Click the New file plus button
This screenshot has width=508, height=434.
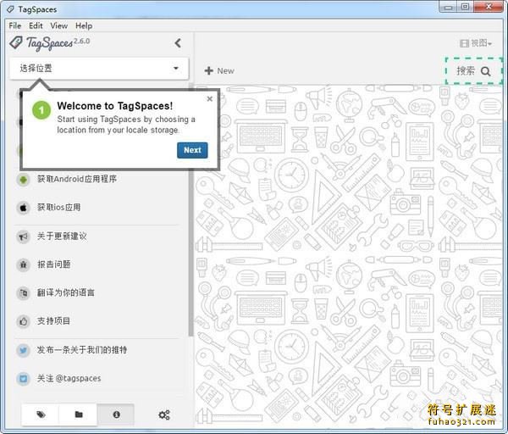point(219,70)
